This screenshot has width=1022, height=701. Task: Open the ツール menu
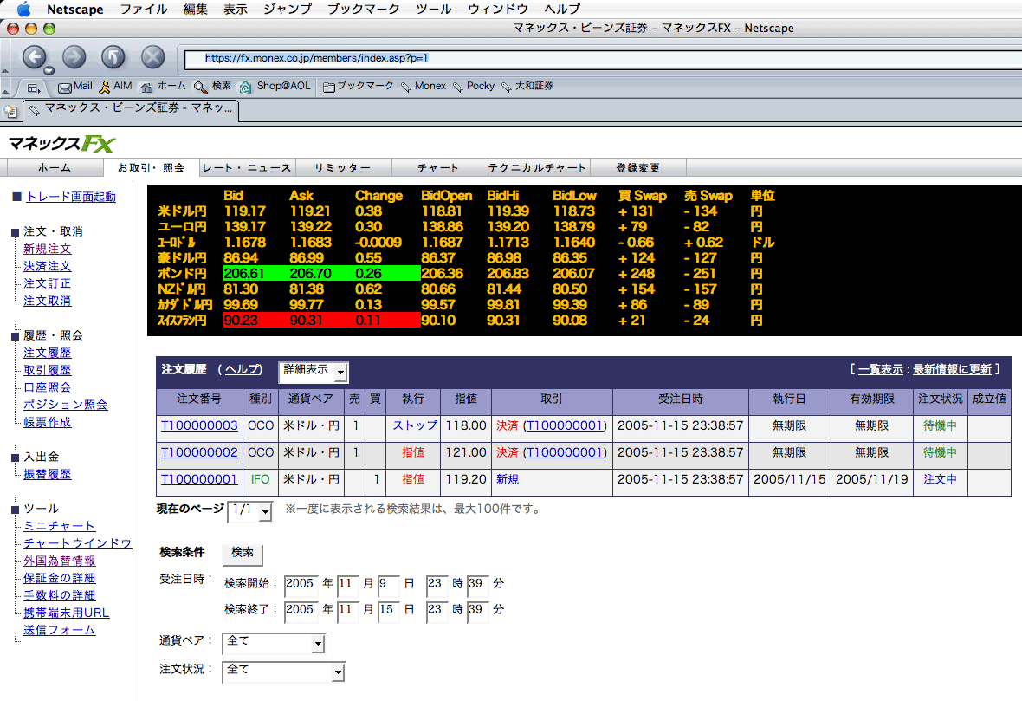[433, 10]
